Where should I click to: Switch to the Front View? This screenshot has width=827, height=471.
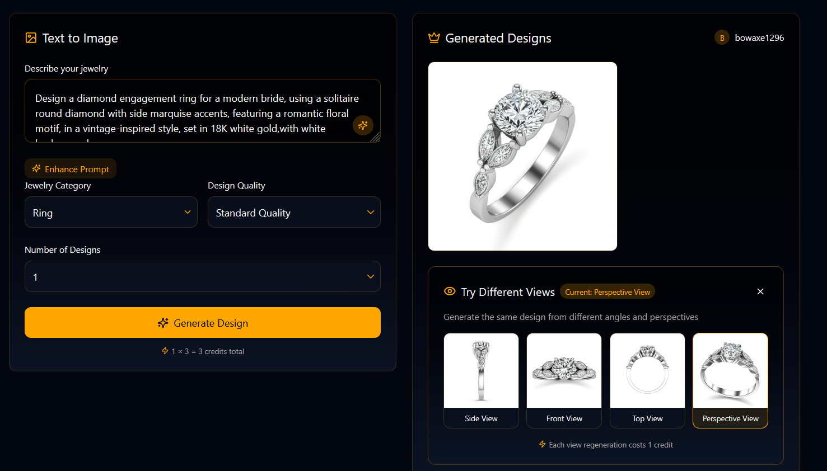[564, 381]
